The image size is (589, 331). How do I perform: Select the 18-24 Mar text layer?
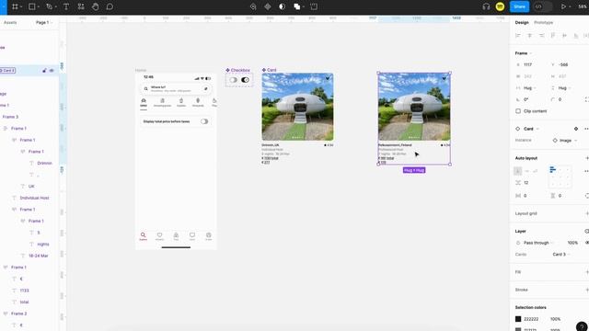click(39, 256)
